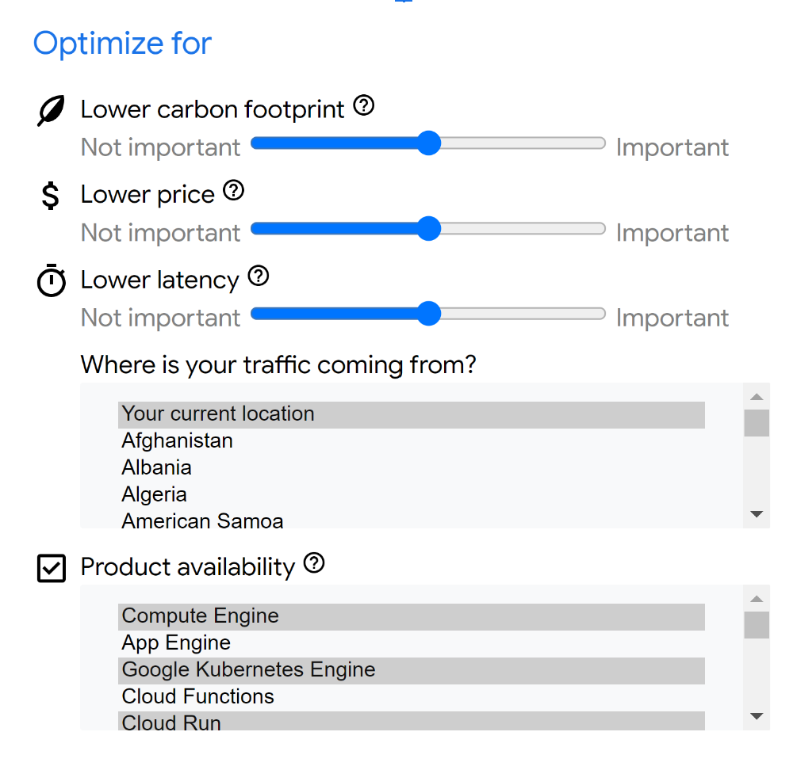Select Compute Engine in product list
Screen dimensions: 797x770
coord(412,616)
